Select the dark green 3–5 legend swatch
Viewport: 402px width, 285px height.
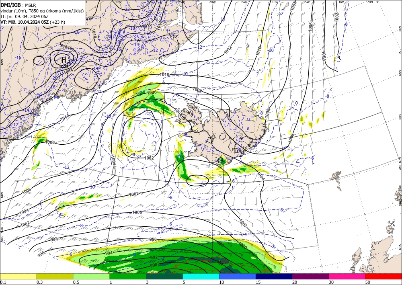pos(164,276)
